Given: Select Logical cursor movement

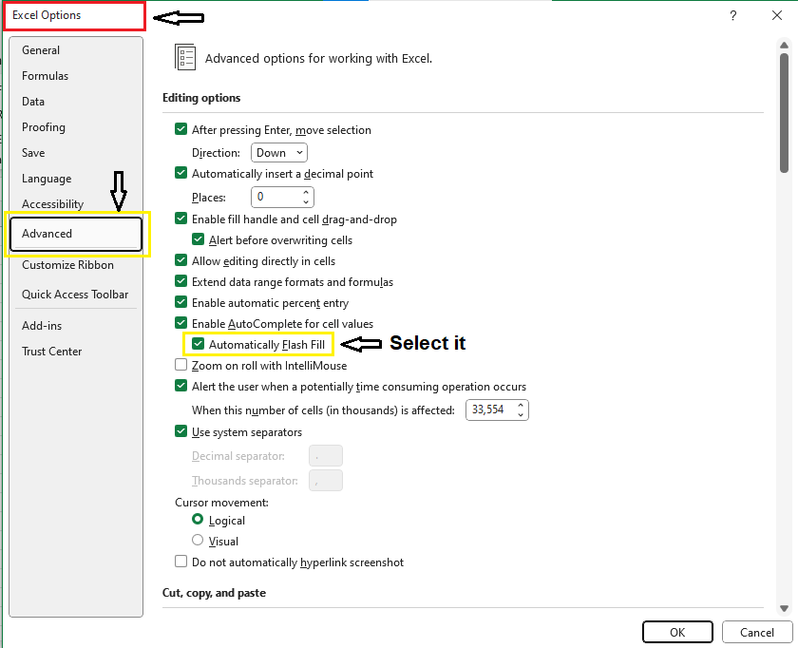Looking at the screenshot, I should pyautogui.click(x=198, y=519).
